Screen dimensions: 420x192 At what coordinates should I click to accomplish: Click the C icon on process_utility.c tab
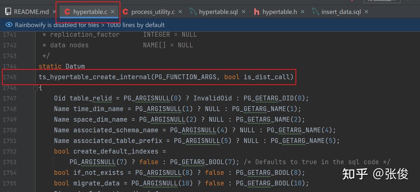125,12
